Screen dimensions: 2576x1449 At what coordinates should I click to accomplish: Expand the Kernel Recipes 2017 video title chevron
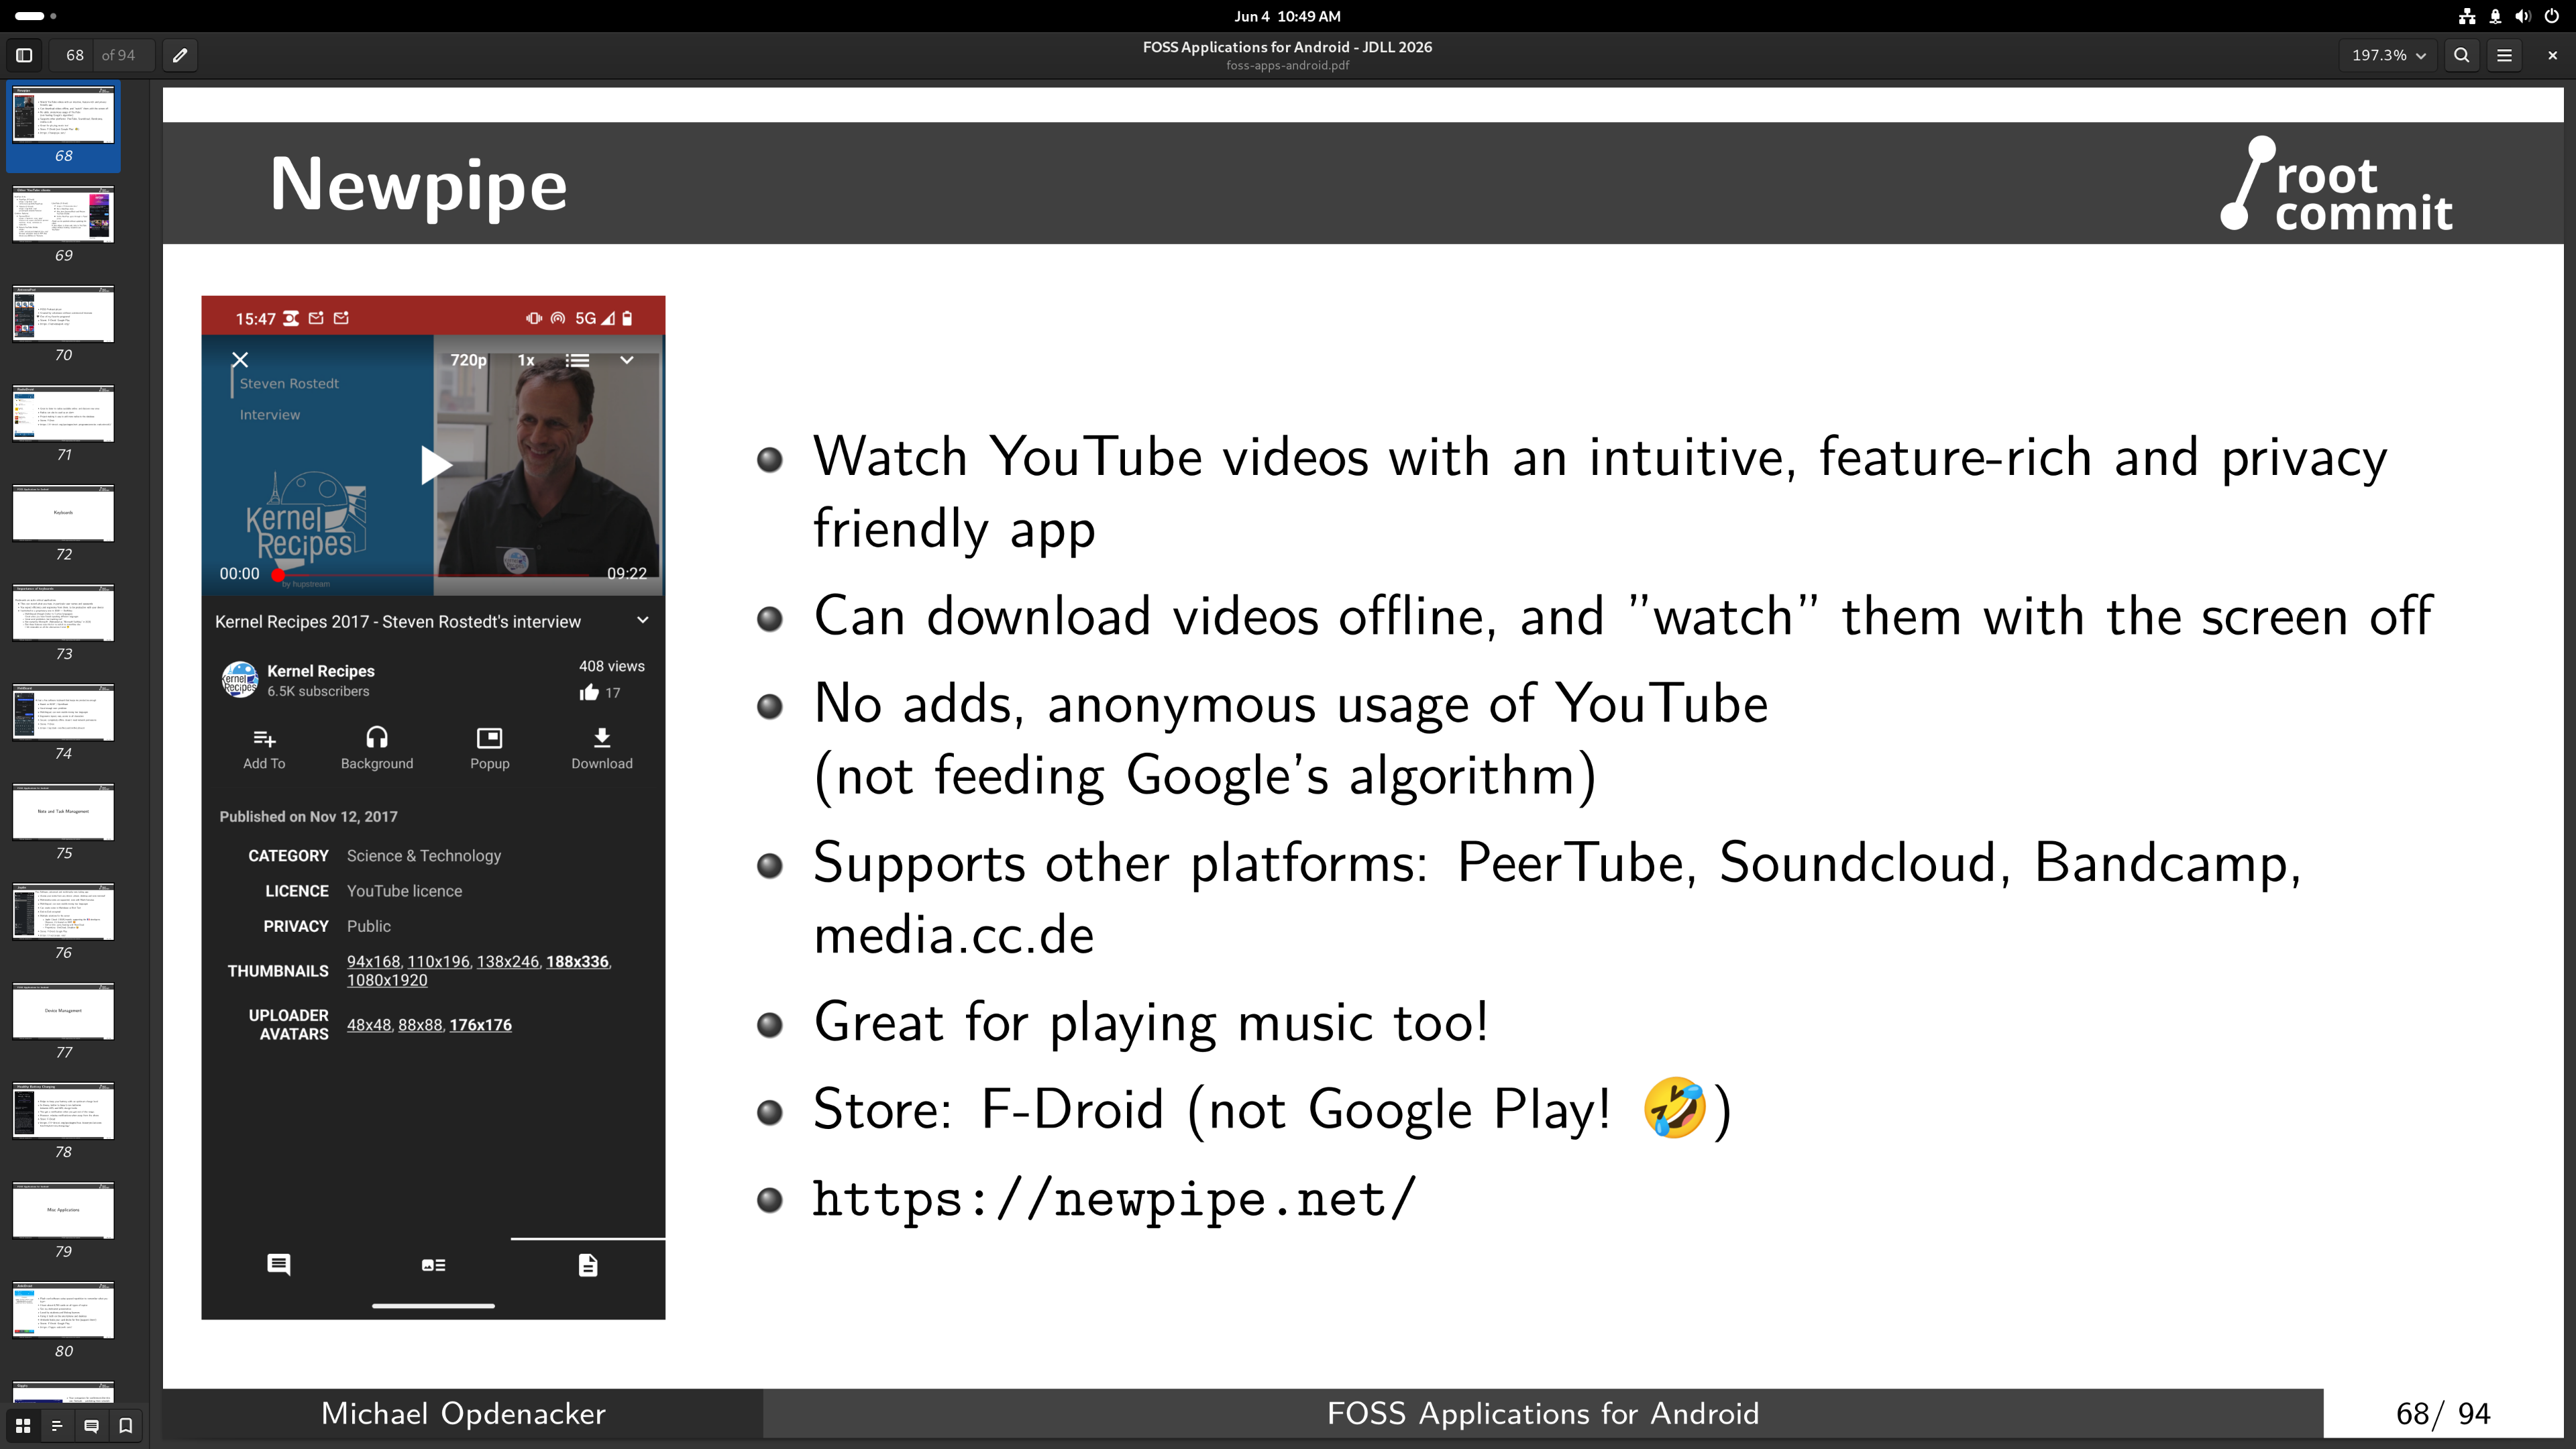point(643,620)
